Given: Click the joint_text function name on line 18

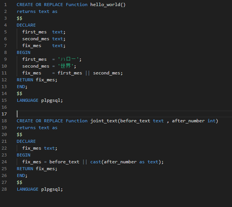Looking at the screenshot, I should pyautogui.click(x=104, y=121).
